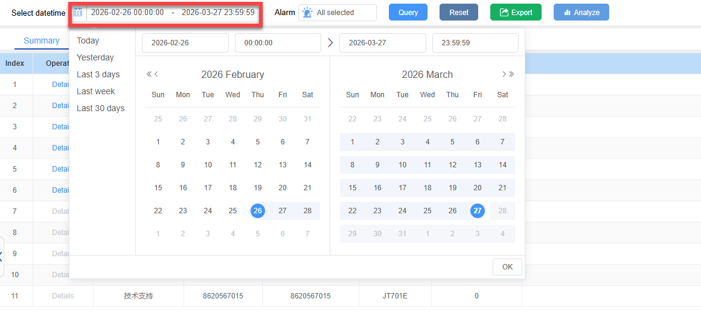This screenshot has height=322, width=701.
Task: Pick the Last week shortcut
Action: (95, 91)
